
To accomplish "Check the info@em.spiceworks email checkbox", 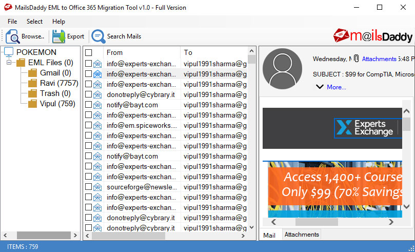I will (x=89, y=125).
